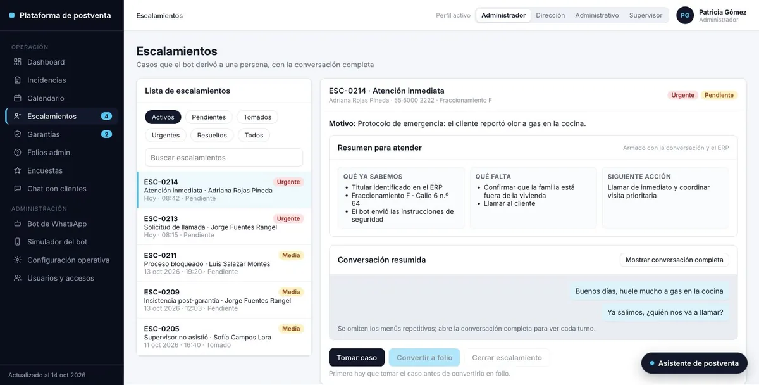Click the PG user avatar
This screenshot has height=385, width=759.
685,15
